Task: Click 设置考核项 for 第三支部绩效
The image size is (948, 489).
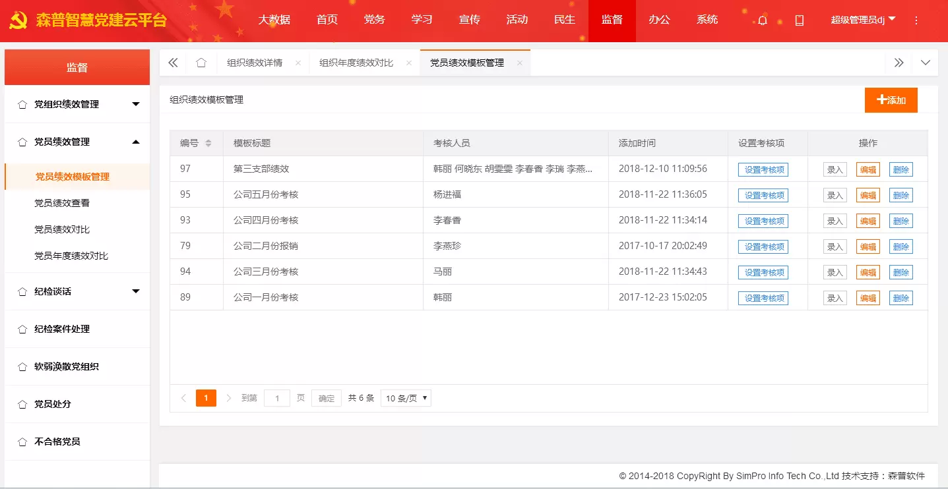Action: pyautogui.click(x=763, y=169)
